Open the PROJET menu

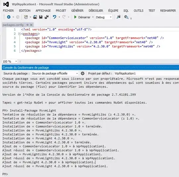[x=61, y=11]
